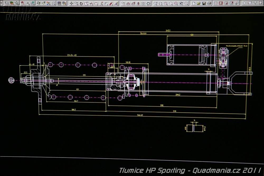Click the dimension value 110.15
This screenshot has height=176, width=264.
tap(128, 62)
